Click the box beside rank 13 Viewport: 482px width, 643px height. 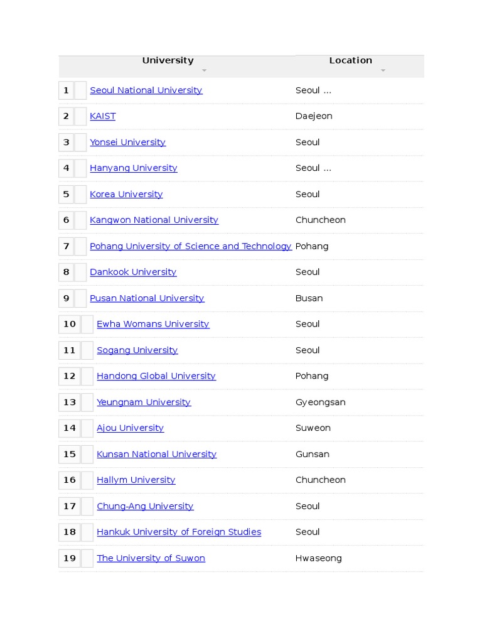coord(87,403)
